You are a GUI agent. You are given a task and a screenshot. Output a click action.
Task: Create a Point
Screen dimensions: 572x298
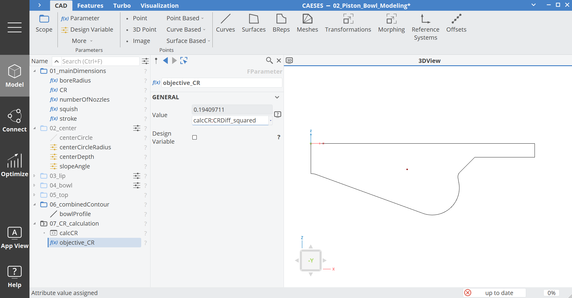(136, 18)
